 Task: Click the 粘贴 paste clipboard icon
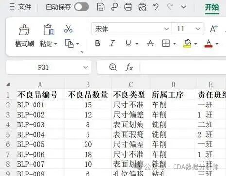coord(49,30)
